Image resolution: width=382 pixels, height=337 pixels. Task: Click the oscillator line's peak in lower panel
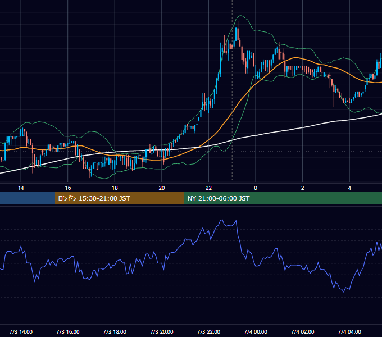pyautogui.click(x=222, y=220)
